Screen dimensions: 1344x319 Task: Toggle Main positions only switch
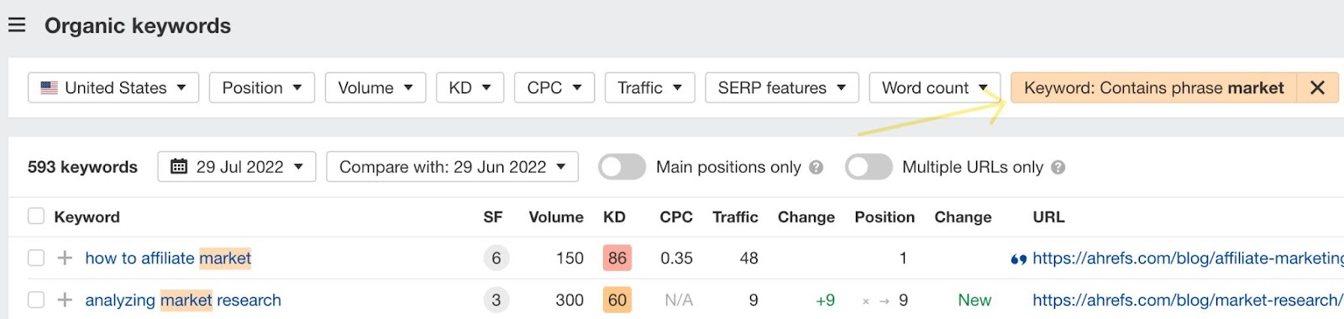click(622, 167)
